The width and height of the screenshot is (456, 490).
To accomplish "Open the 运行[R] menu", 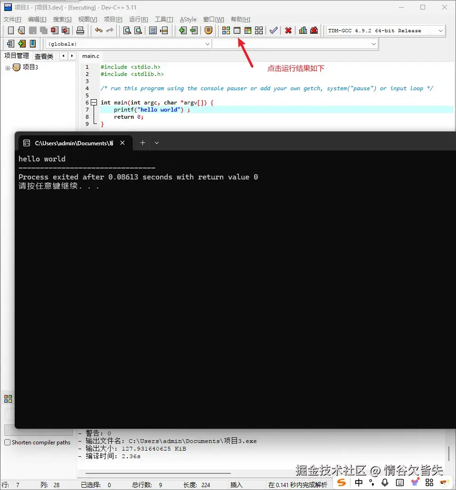I will (x=138, y=19).
